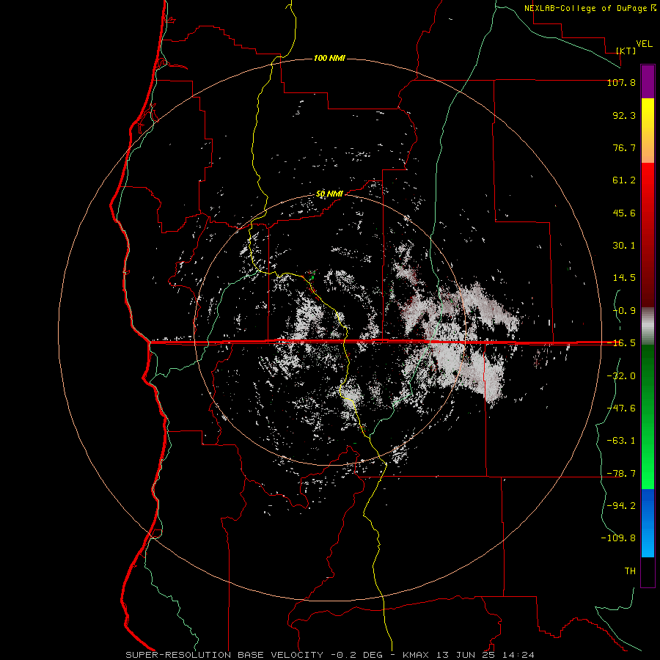Click the -109.8 velocity scale value

click(618, 538)
